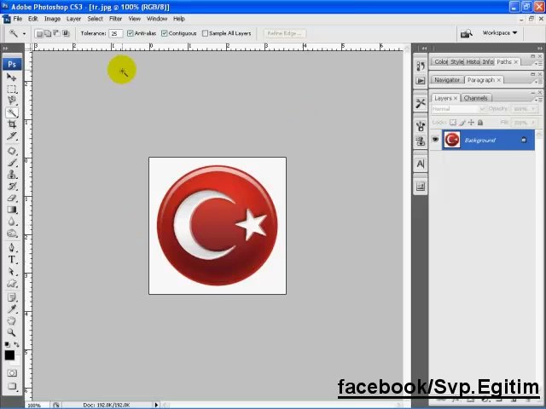Open status bar document info arrow
The width and height of the screenshot is (546, 409).
[156, 405]
